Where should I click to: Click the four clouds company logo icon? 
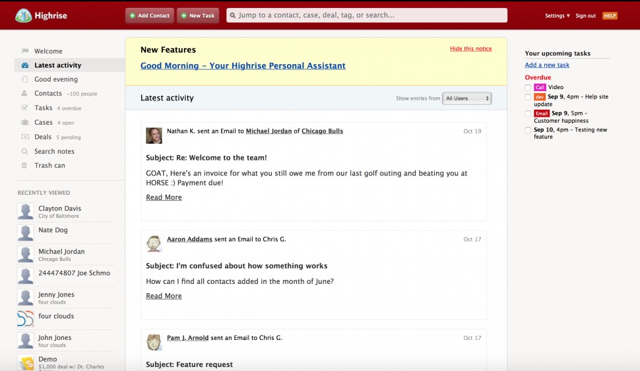click(x=25, y=319)
